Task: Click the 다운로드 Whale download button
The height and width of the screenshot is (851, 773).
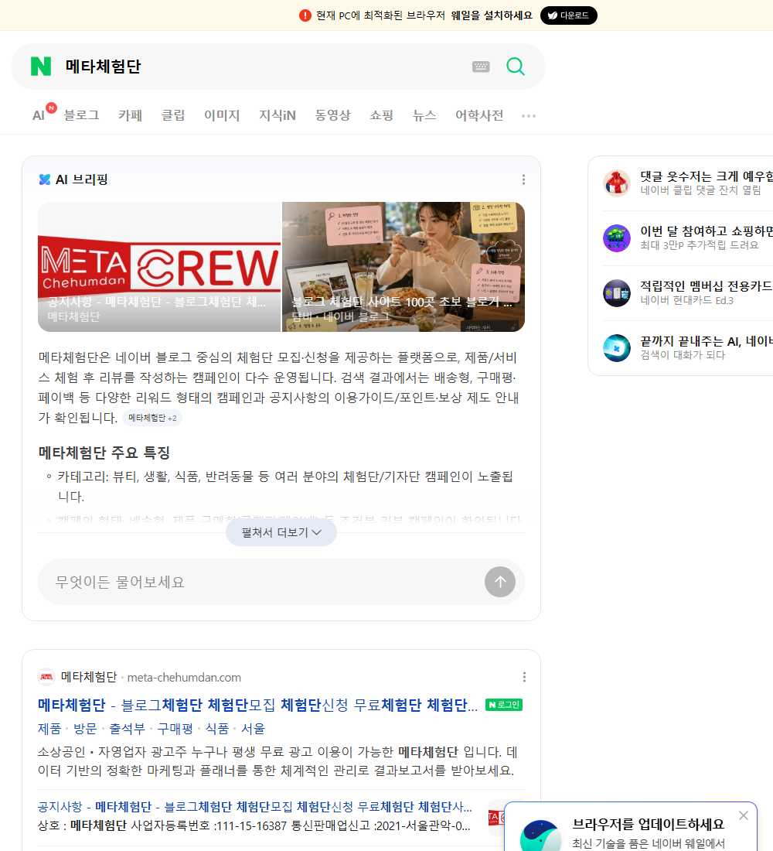Action: coord(568,15)
